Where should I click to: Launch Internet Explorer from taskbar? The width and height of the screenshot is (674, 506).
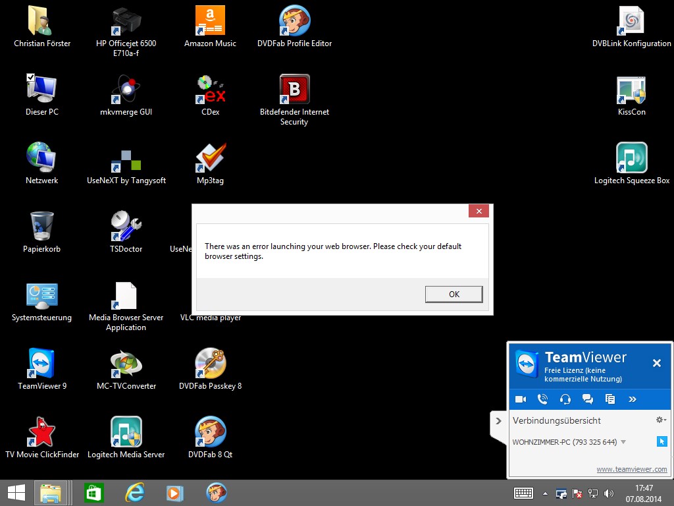pyautogui.click(x=134, y=493)
